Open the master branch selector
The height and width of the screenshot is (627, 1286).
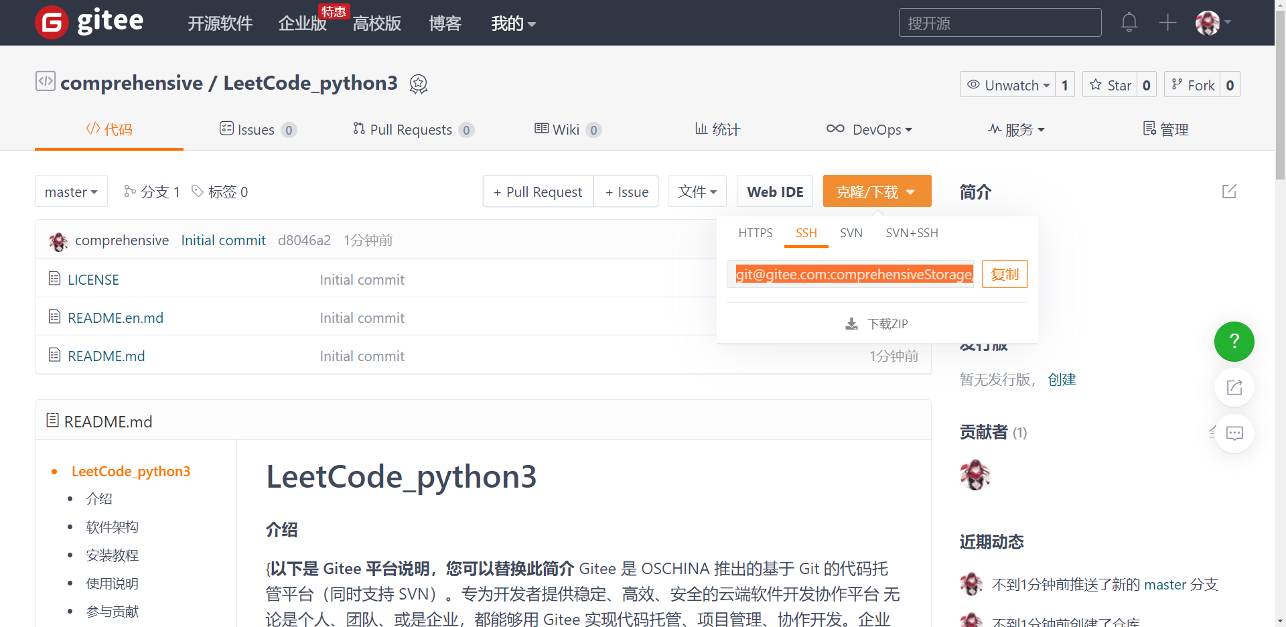pos(71,192)
